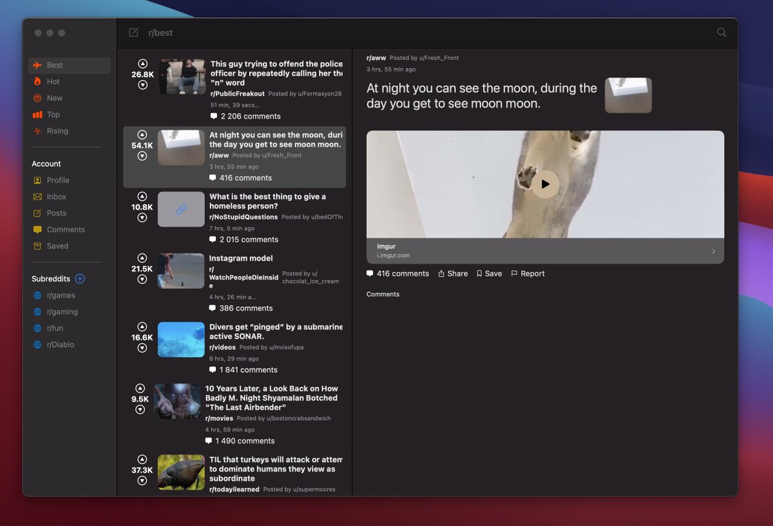Downvote the Last Airbender movies post
Image resolution: width=773 pixels, height=526 pixels.
(140, 409)
